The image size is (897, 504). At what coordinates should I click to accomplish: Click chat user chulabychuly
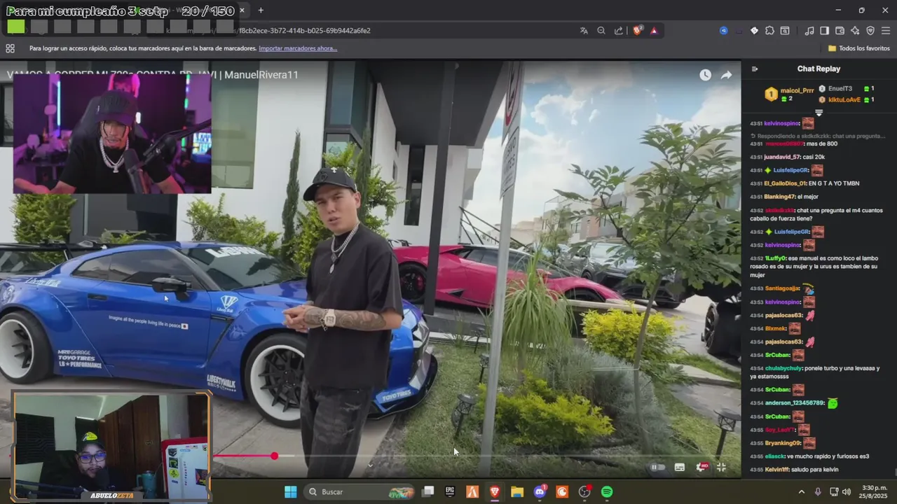(x=783, y=368)
